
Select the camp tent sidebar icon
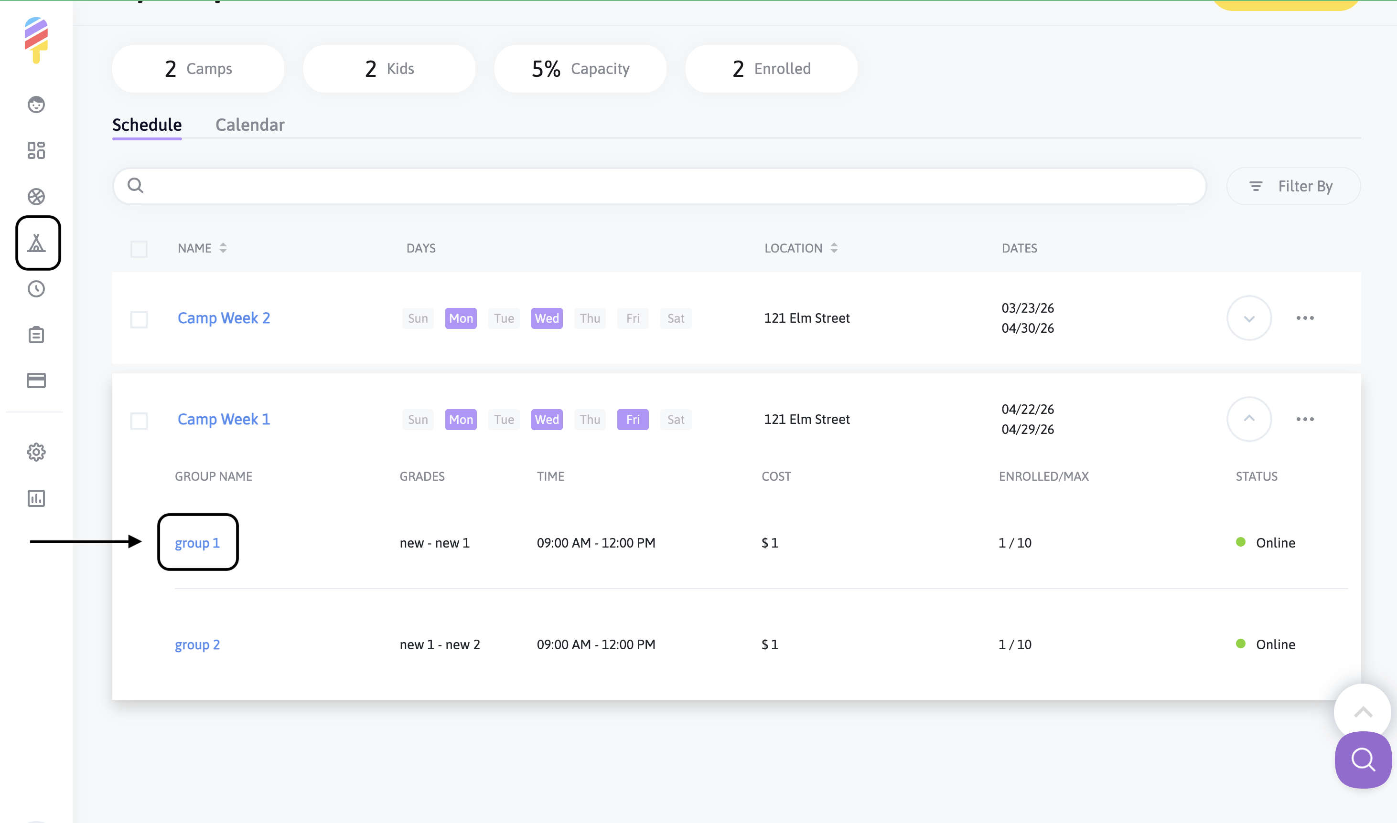(37, 243)
